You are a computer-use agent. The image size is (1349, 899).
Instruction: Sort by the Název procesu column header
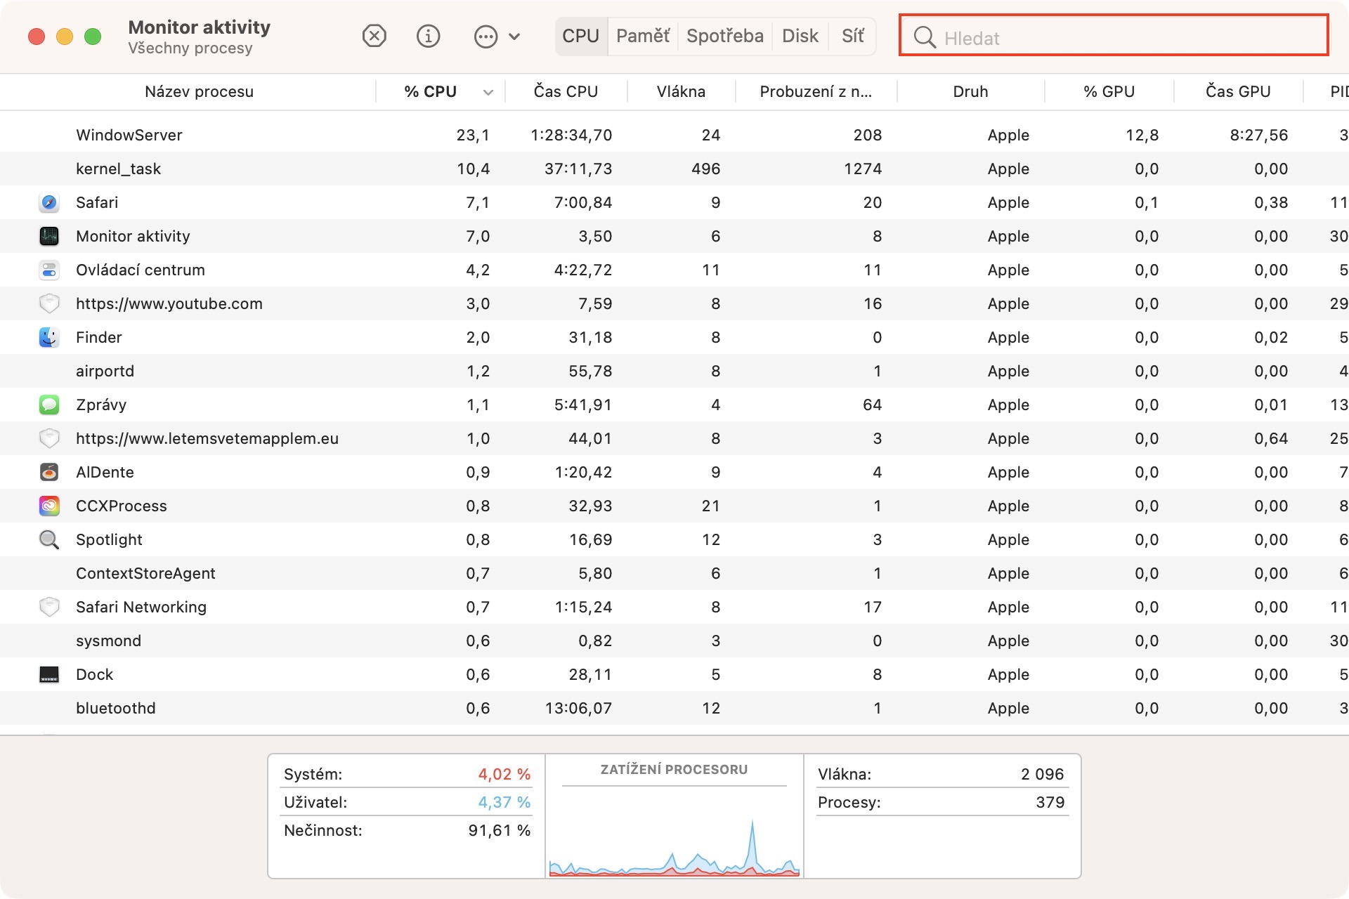(x=199, y=92)
